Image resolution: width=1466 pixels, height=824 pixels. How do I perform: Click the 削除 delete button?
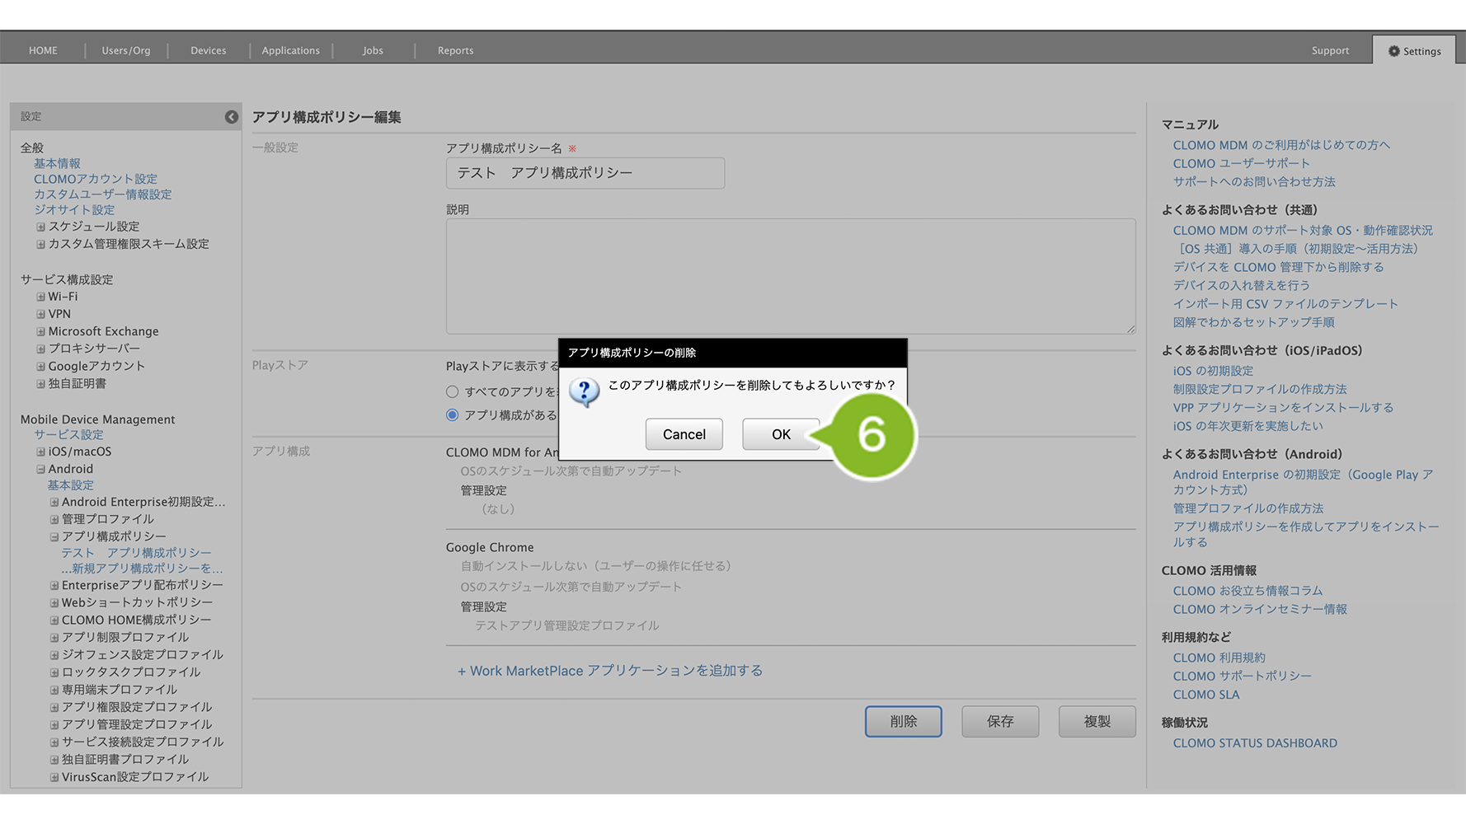click(x=903, y=722)
